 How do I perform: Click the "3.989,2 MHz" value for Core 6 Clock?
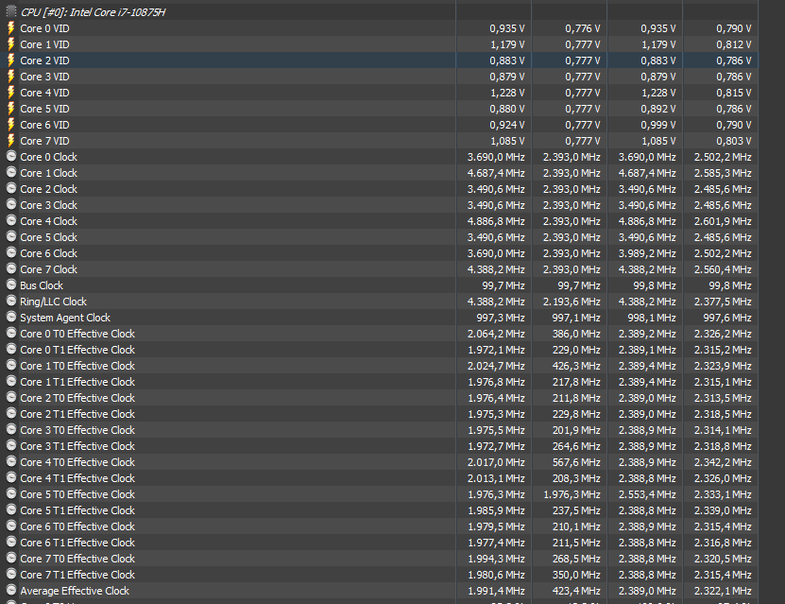[x=647, y=253]
